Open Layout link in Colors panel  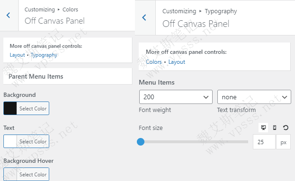tap(17, 55)
